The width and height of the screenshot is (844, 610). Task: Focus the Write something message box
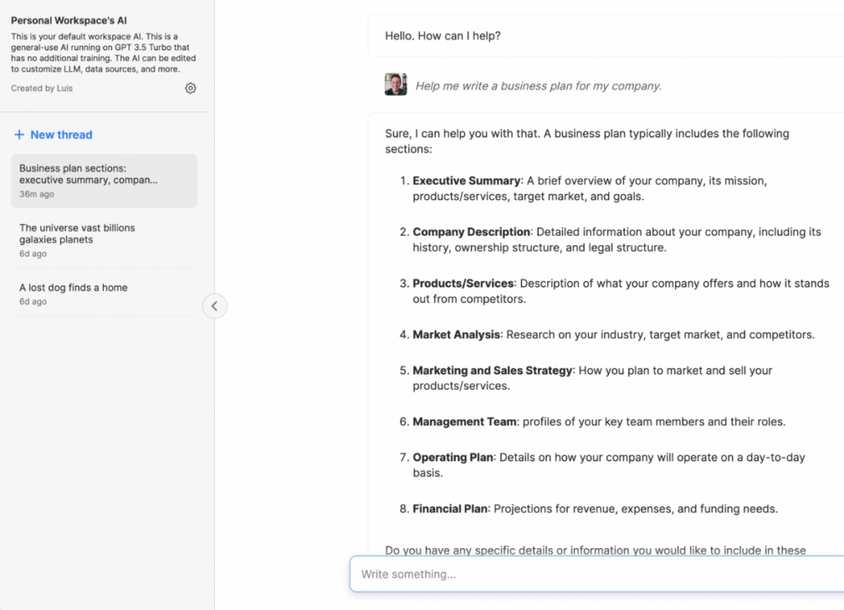click(593, 574)
